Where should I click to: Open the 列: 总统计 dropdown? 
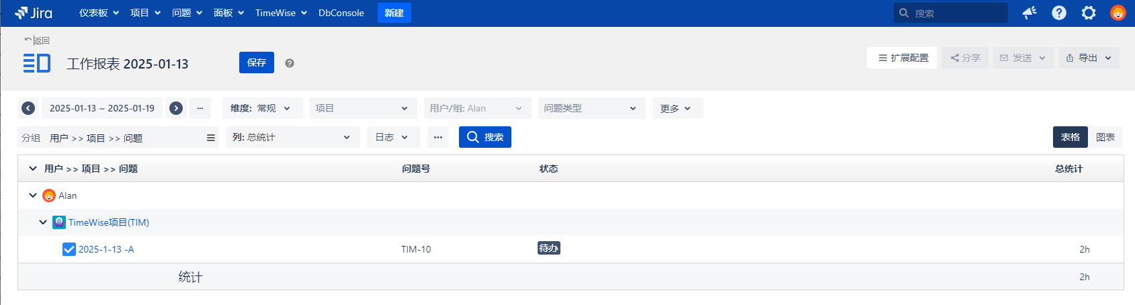coord(292,137)
